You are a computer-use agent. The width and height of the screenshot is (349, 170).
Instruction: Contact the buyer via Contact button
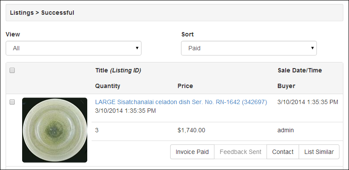pos(283,152)
